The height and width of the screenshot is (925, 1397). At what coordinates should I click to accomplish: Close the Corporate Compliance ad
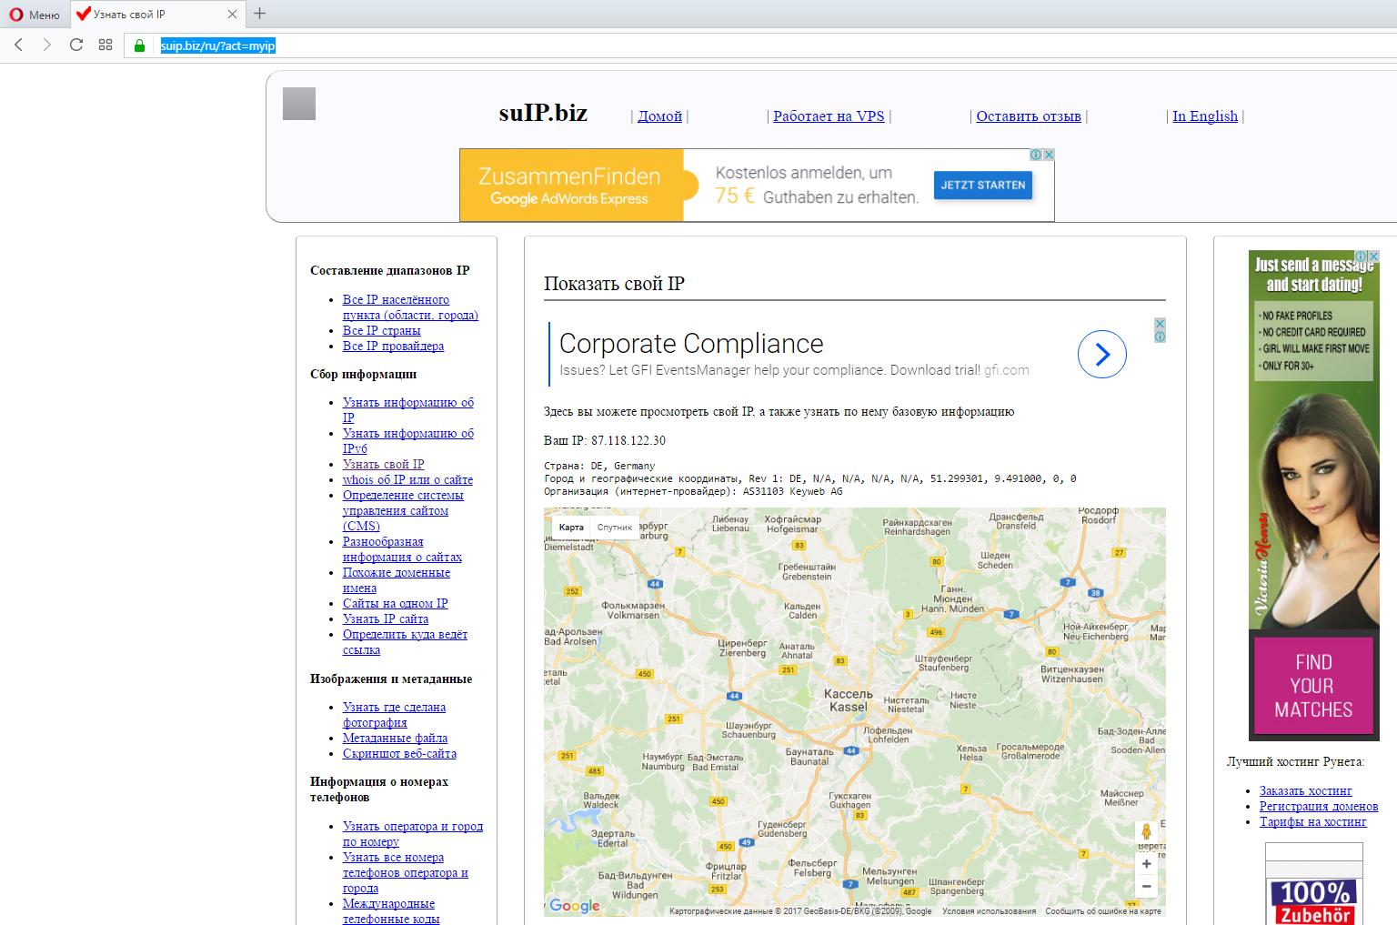click(1160, 324)
